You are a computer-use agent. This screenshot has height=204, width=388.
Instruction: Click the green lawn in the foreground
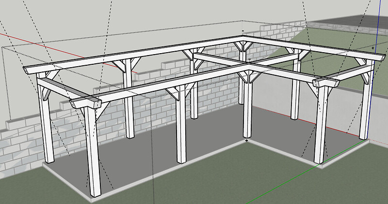[194, 184]
